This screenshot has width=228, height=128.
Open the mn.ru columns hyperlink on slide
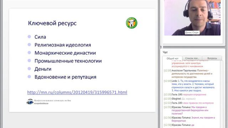77,92
